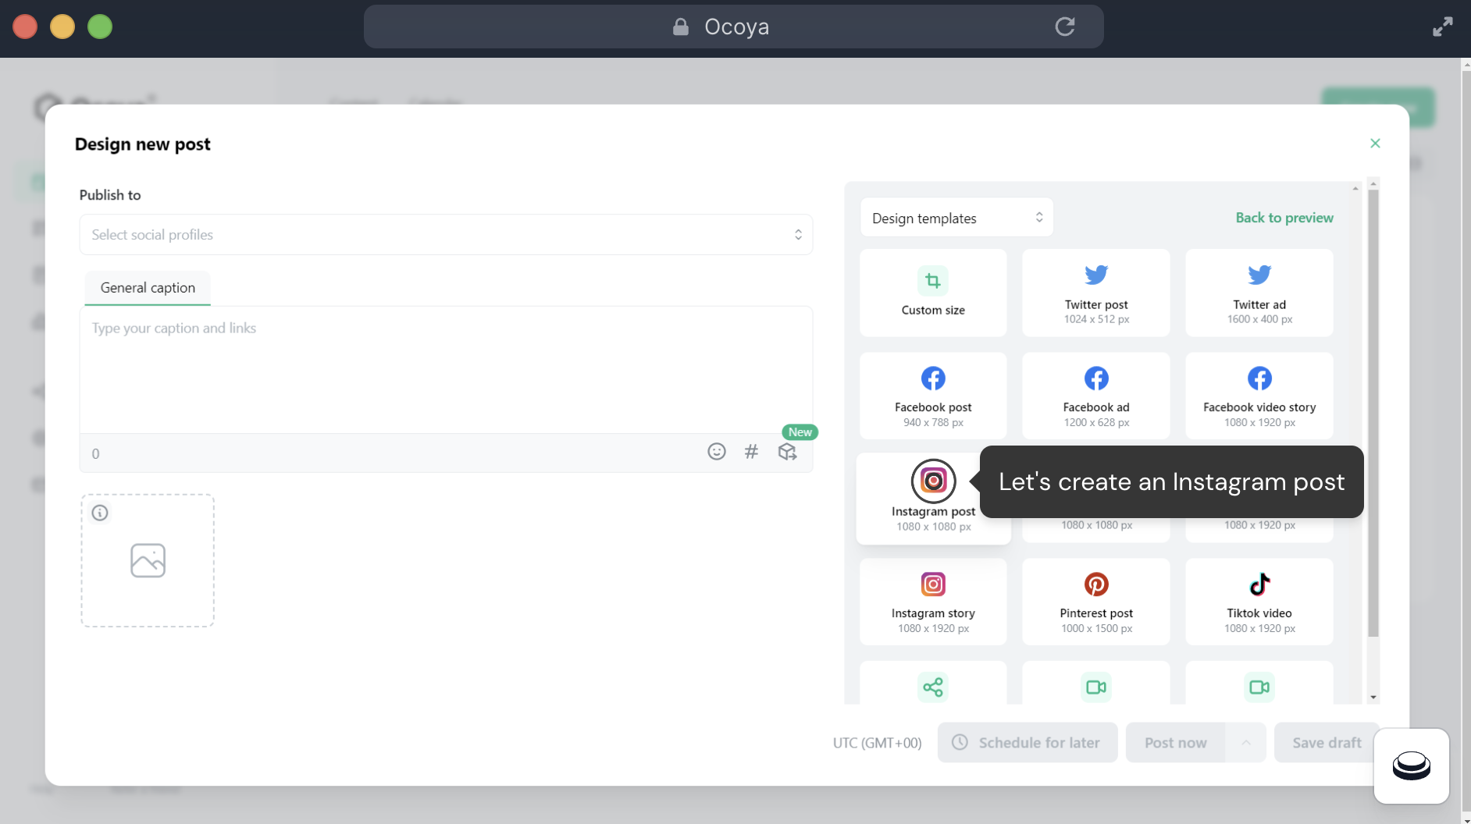The height and width of the screenshot is (824, 1471).
Task: Reload the Ocoya page
Action: pos(1065,27)
